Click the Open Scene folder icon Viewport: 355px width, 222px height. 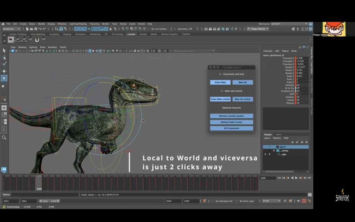click(x=31, y=29)
